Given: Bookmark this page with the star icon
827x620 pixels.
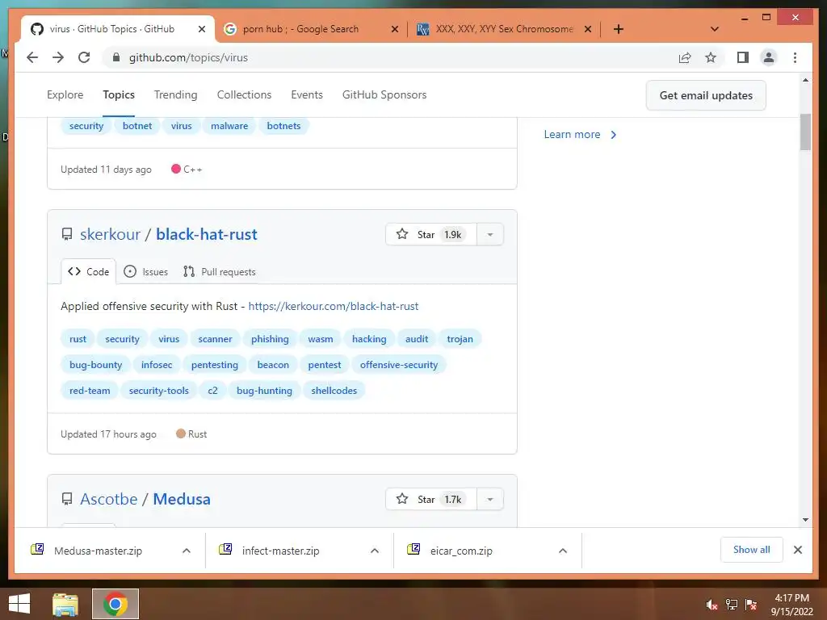Looking at the screenshot, I should [711, 57].
